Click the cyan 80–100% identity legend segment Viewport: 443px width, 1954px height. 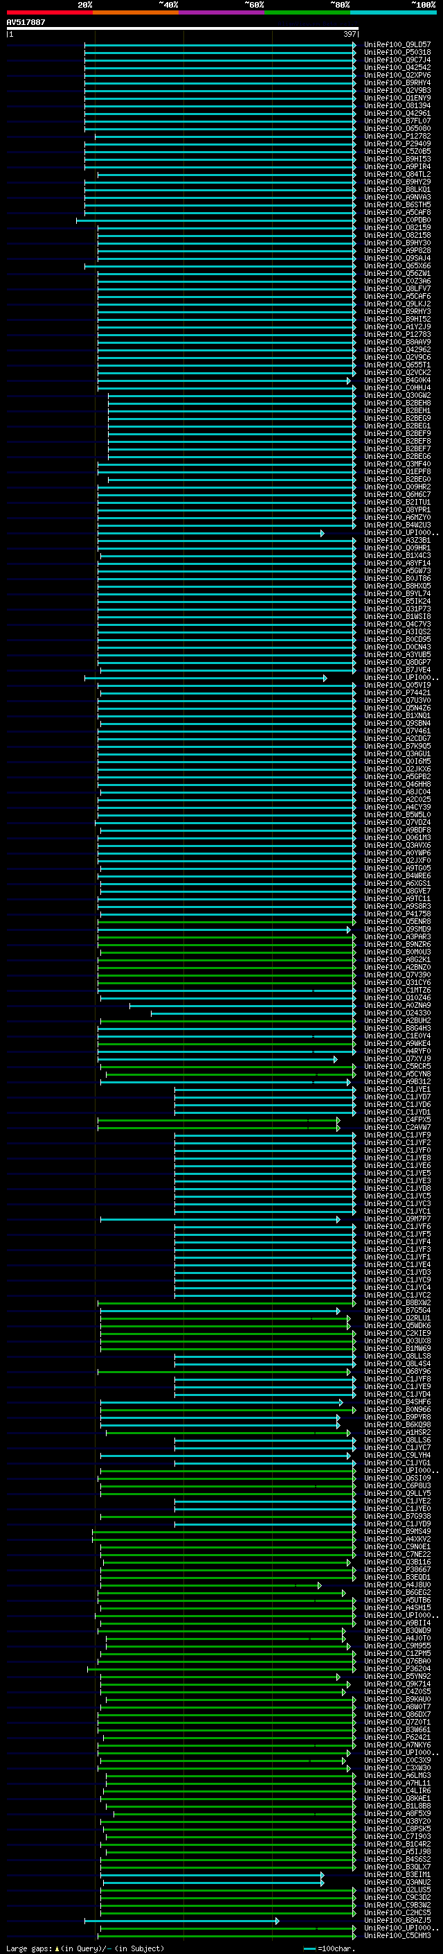[393, 12]
